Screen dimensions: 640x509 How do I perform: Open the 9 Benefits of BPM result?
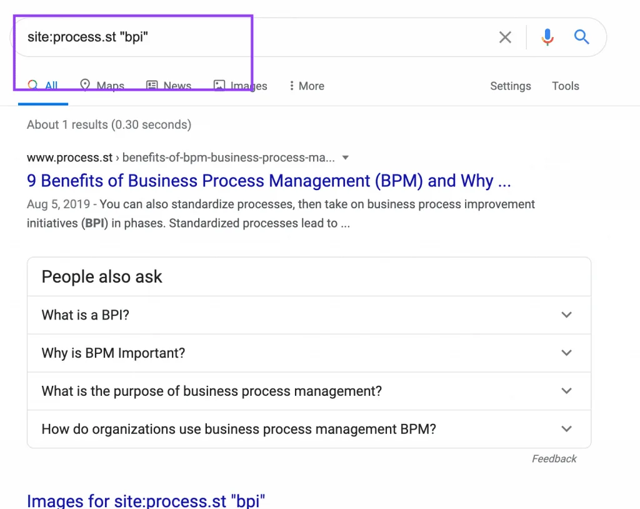pos(269,181)
